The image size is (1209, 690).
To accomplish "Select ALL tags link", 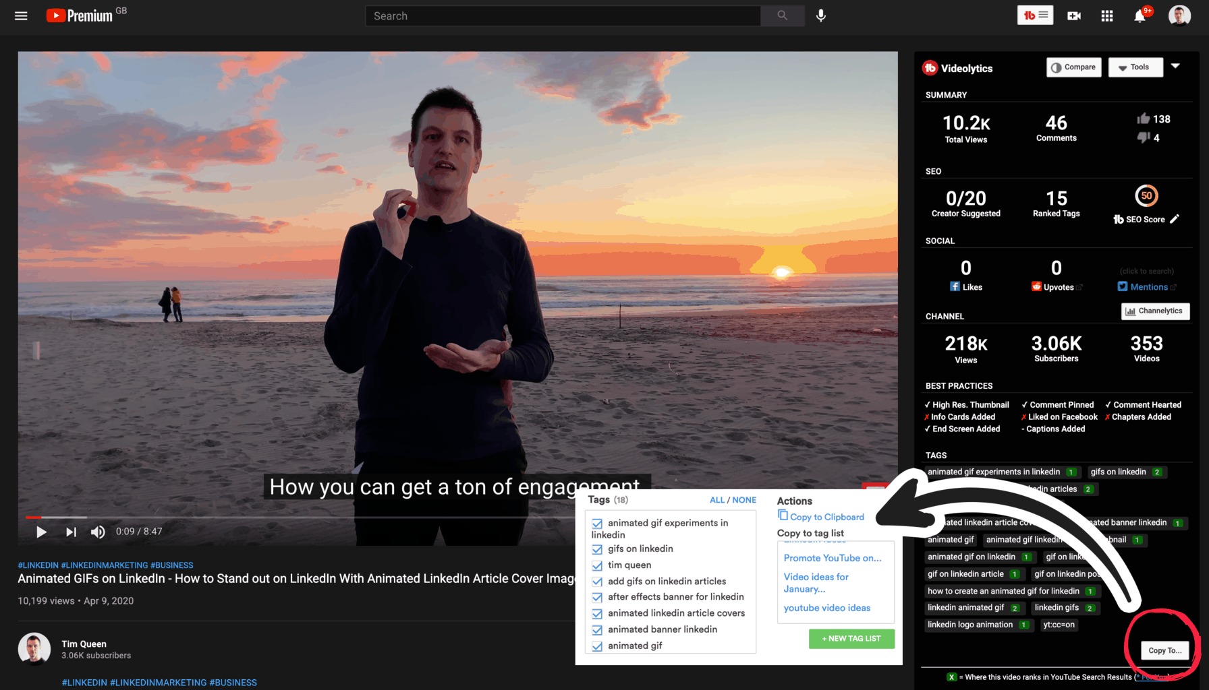I will [716, 500].
